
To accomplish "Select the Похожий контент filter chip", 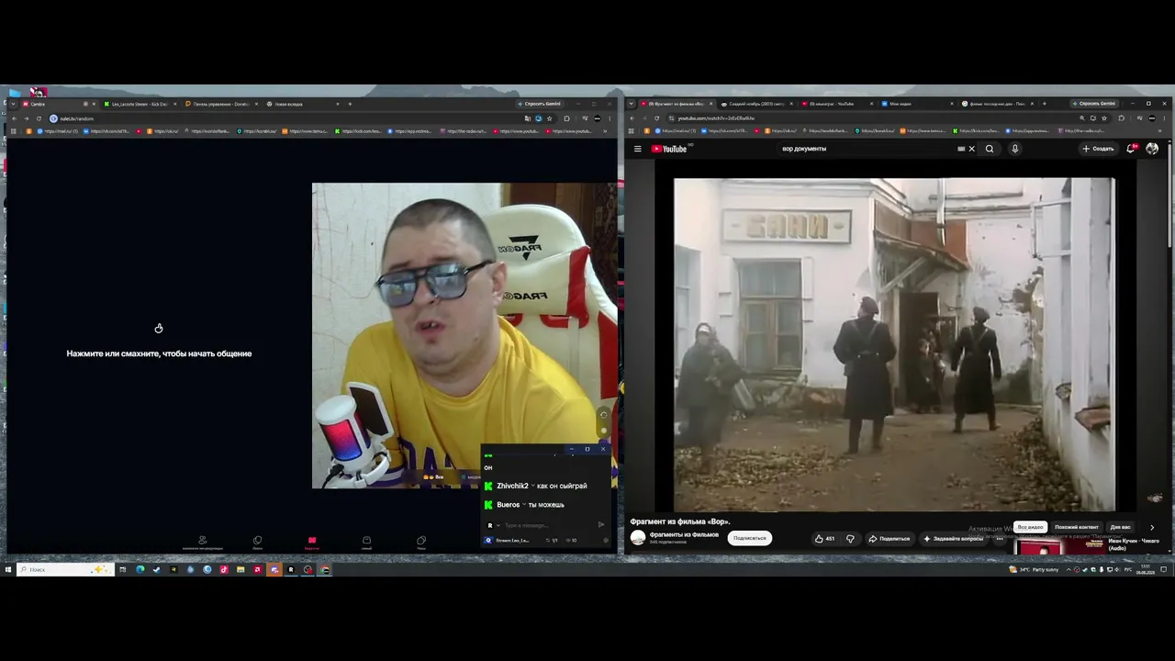I will coord(1076,527).
